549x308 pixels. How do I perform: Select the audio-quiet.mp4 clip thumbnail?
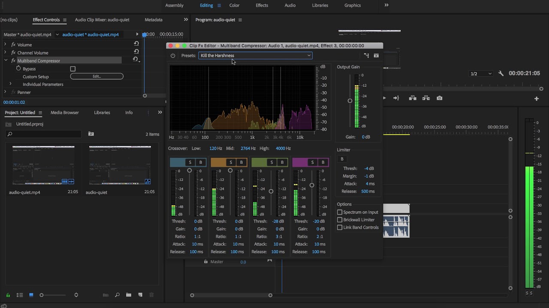coord(43,165)
